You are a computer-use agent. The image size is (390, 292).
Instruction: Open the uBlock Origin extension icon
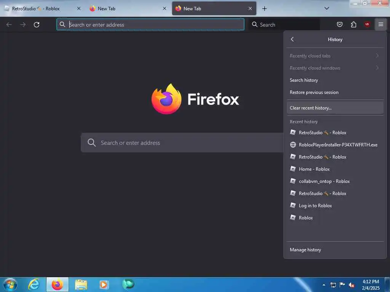click(x=367, y=24)
